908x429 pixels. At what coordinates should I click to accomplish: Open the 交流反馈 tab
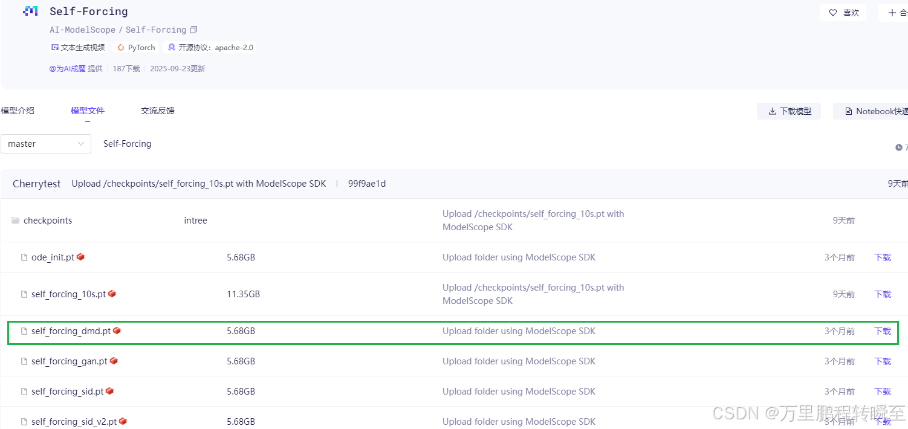click(x=158, y=111)
